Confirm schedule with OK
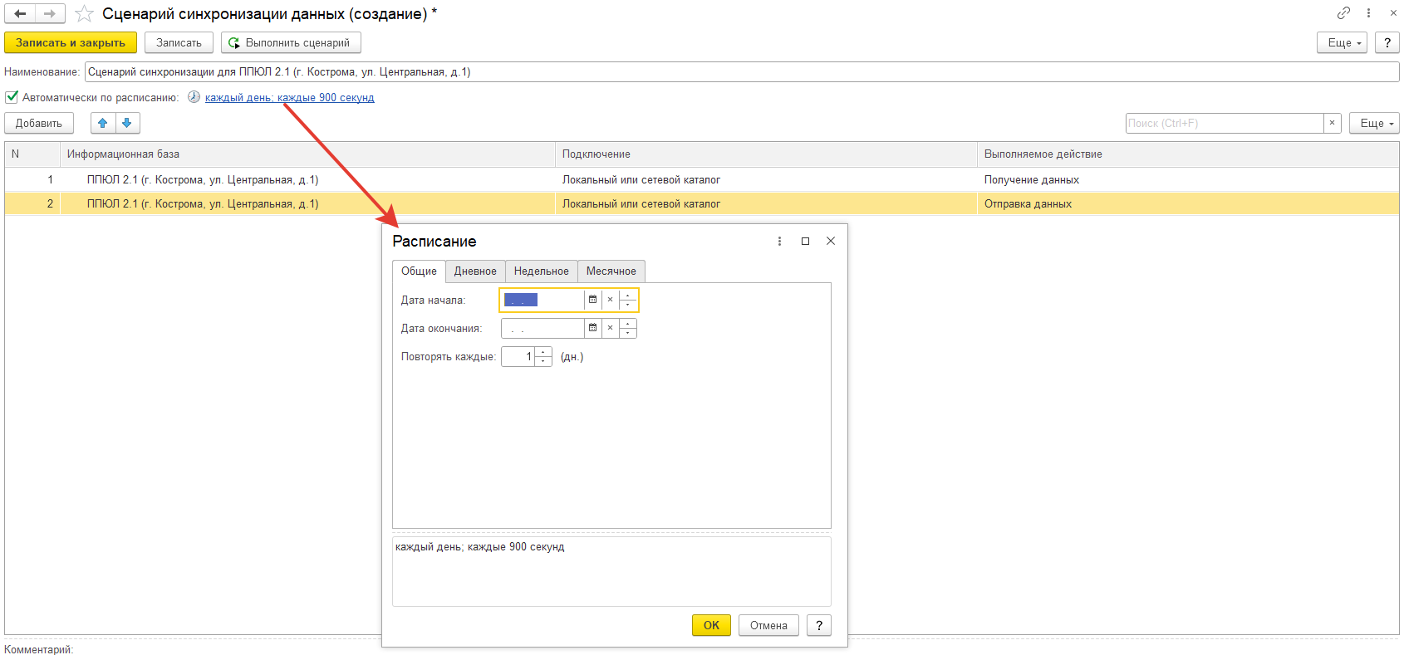Viewport: 1404px width, 655px height. (x=711, y=625)
